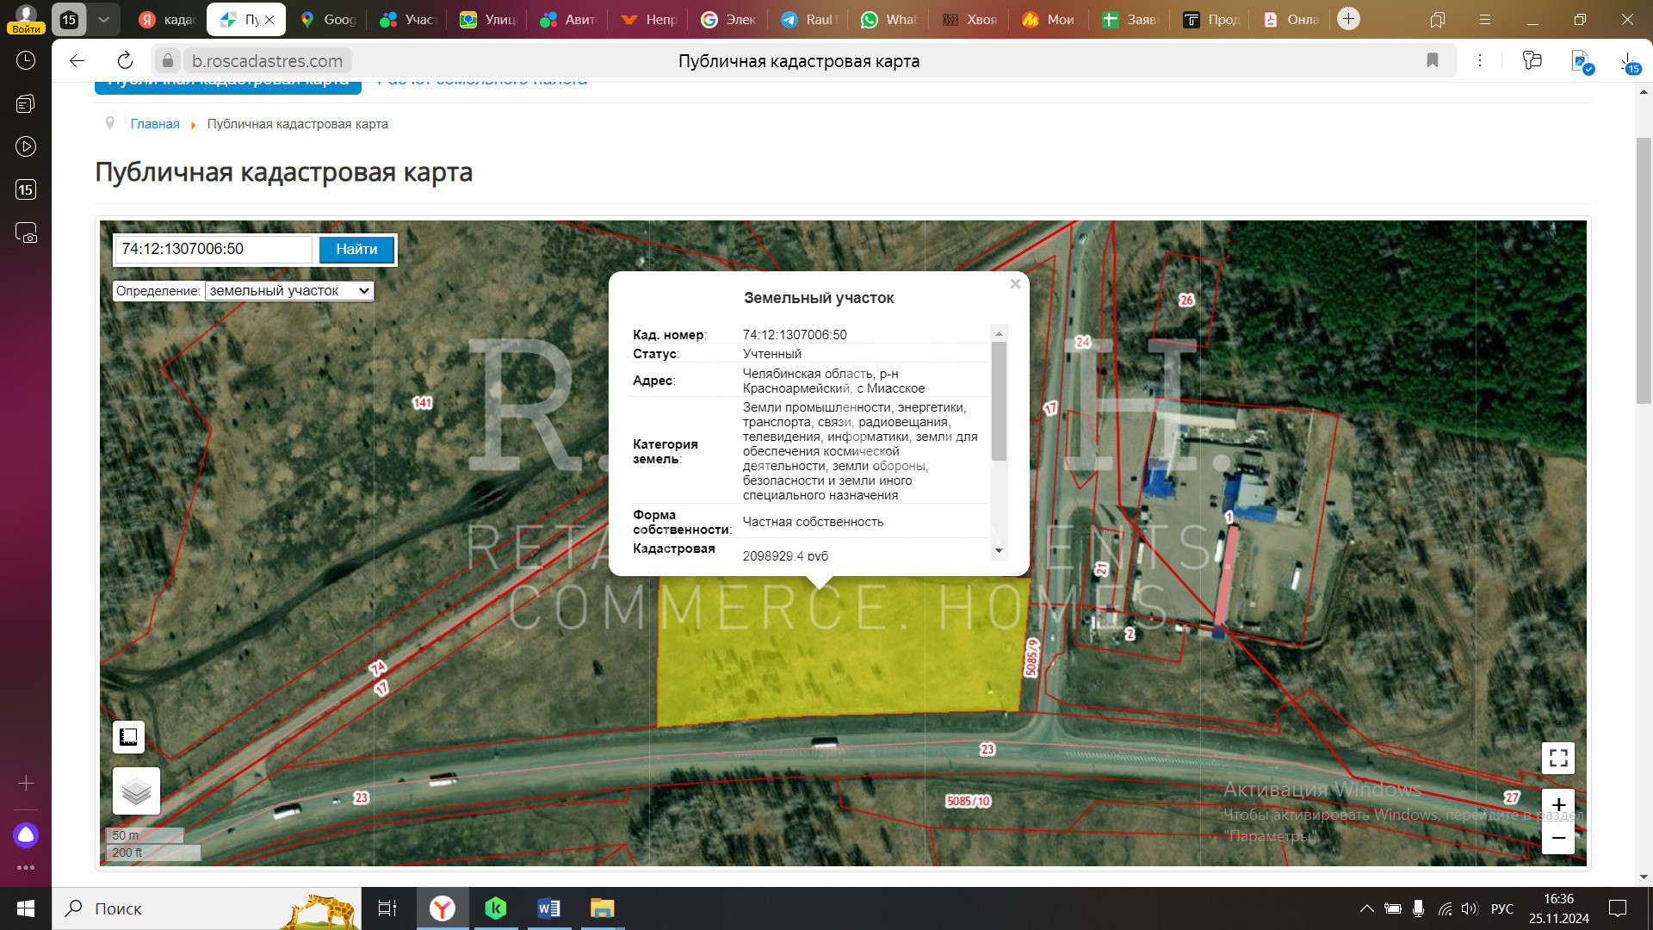The width and height of the screenshot is (1653, 930).
Task: Follow the Главная breadcrumb link
Action: [155, 124]
